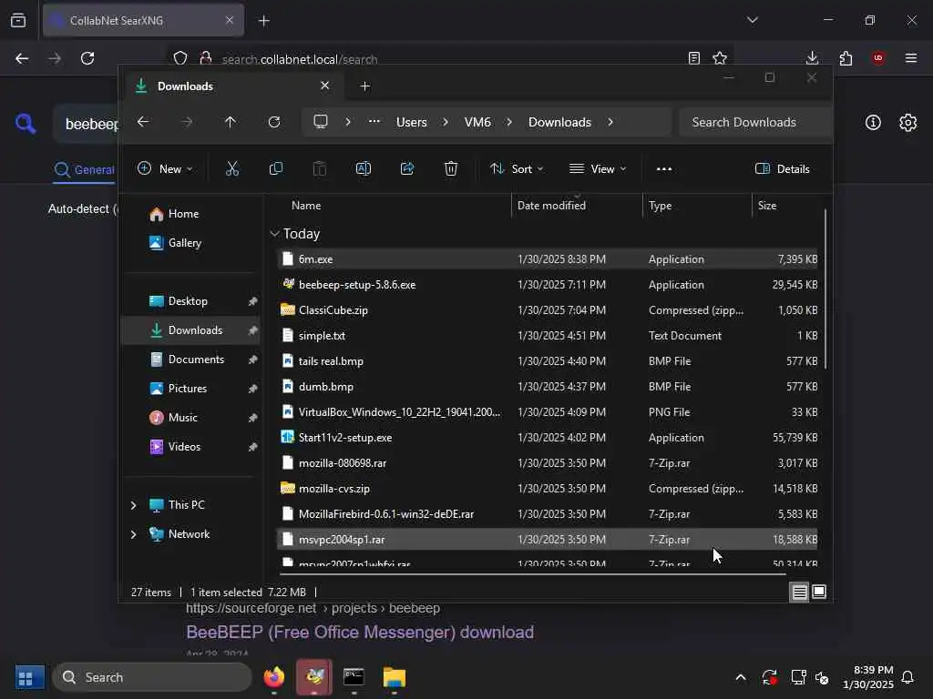
Task: Reload the page in Firefox
Action: point(87,58)
